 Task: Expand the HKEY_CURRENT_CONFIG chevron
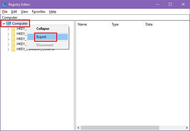(x=8, y=49)
